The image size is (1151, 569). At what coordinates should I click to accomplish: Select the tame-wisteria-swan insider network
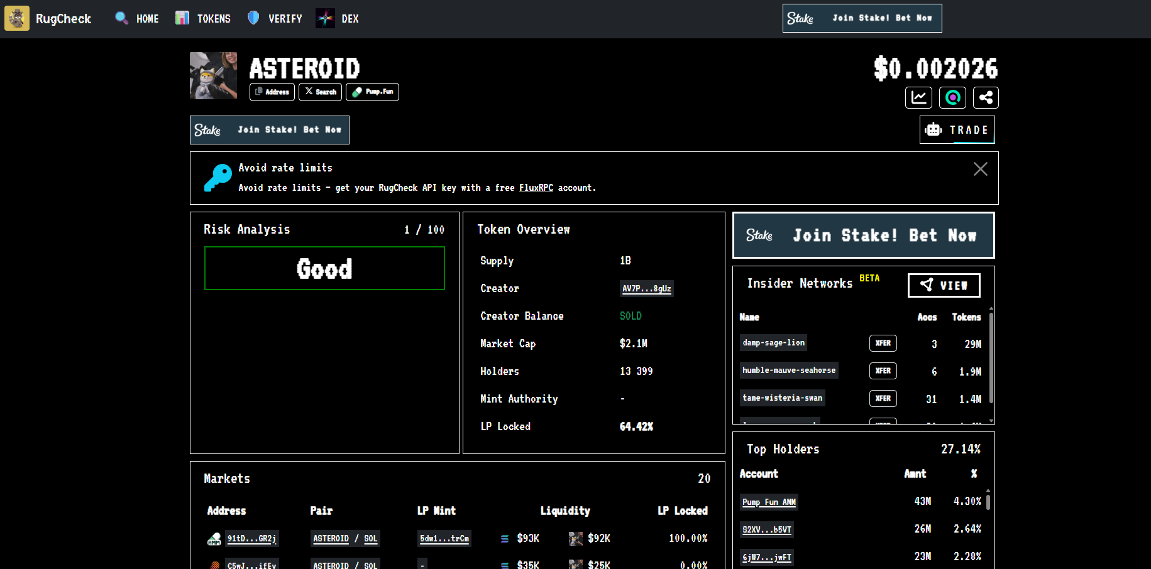(x=782, y=398)
